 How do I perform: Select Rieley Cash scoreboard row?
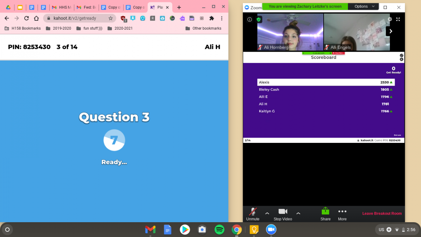[x=326, y=90]
